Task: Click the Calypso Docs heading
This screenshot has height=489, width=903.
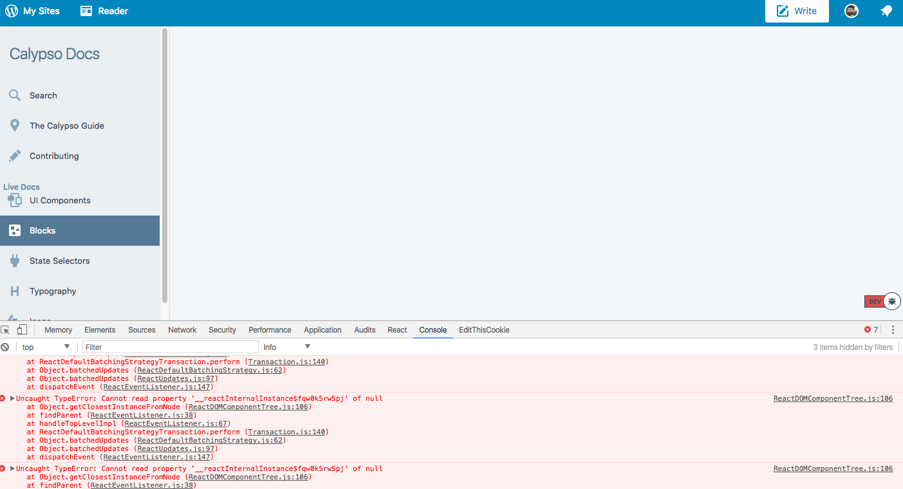Action: click(x=55, y=54)
